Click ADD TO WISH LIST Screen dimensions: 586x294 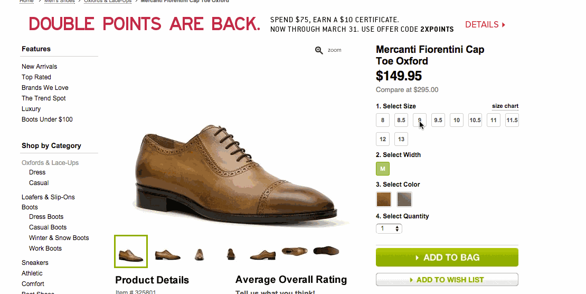tap(447, 280)
